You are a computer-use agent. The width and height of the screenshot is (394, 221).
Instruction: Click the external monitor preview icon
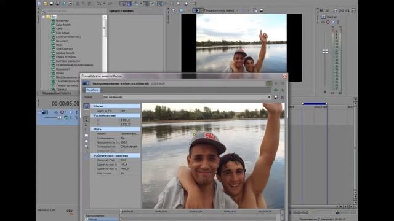[x=181, y=10]
